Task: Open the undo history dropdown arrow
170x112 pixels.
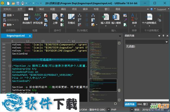Action: (33, 3)
